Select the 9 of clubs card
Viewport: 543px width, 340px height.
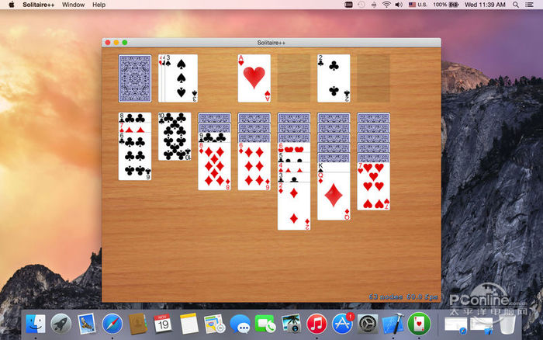tap(214, 137)
